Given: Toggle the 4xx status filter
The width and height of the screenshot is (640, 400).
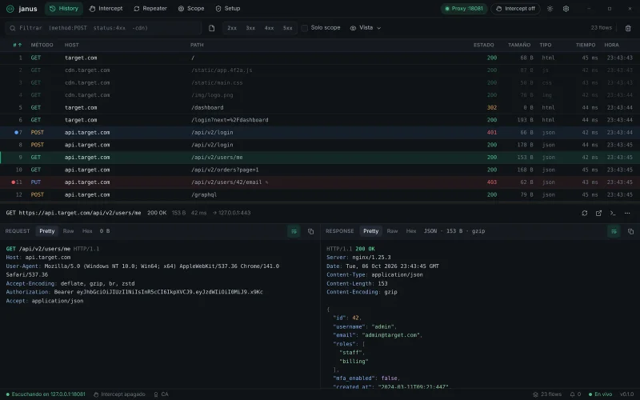Looking at the screenshot, I should [x=269, y=28].
